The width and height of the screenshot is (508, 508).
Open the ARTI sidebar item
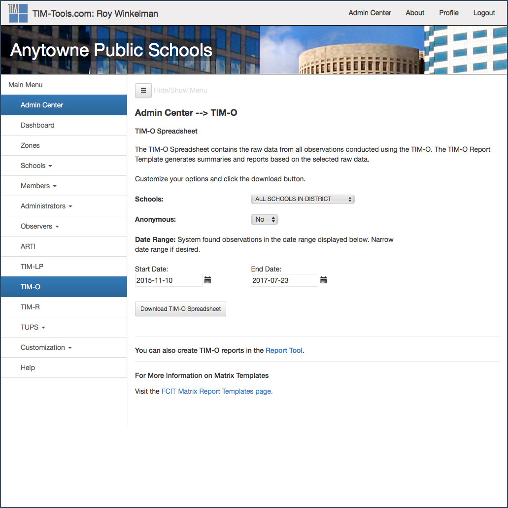coord(64,246)
